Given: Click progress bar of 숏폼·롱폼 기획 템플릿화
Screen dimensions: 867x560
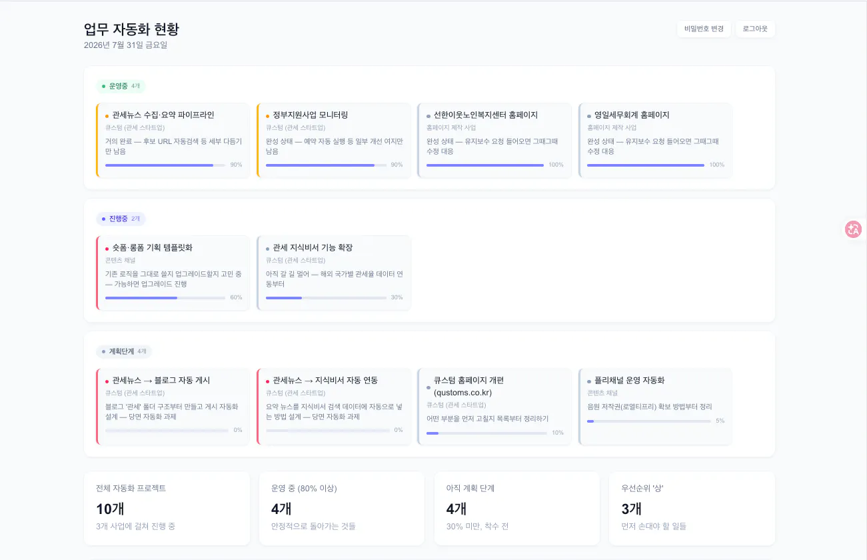Looking at the screenshot, I should [x=165, y=297].
